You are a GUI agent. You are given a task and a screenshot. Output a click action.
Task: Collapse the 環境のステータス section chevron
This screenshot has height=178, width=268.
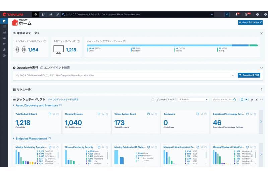point(261,33)
